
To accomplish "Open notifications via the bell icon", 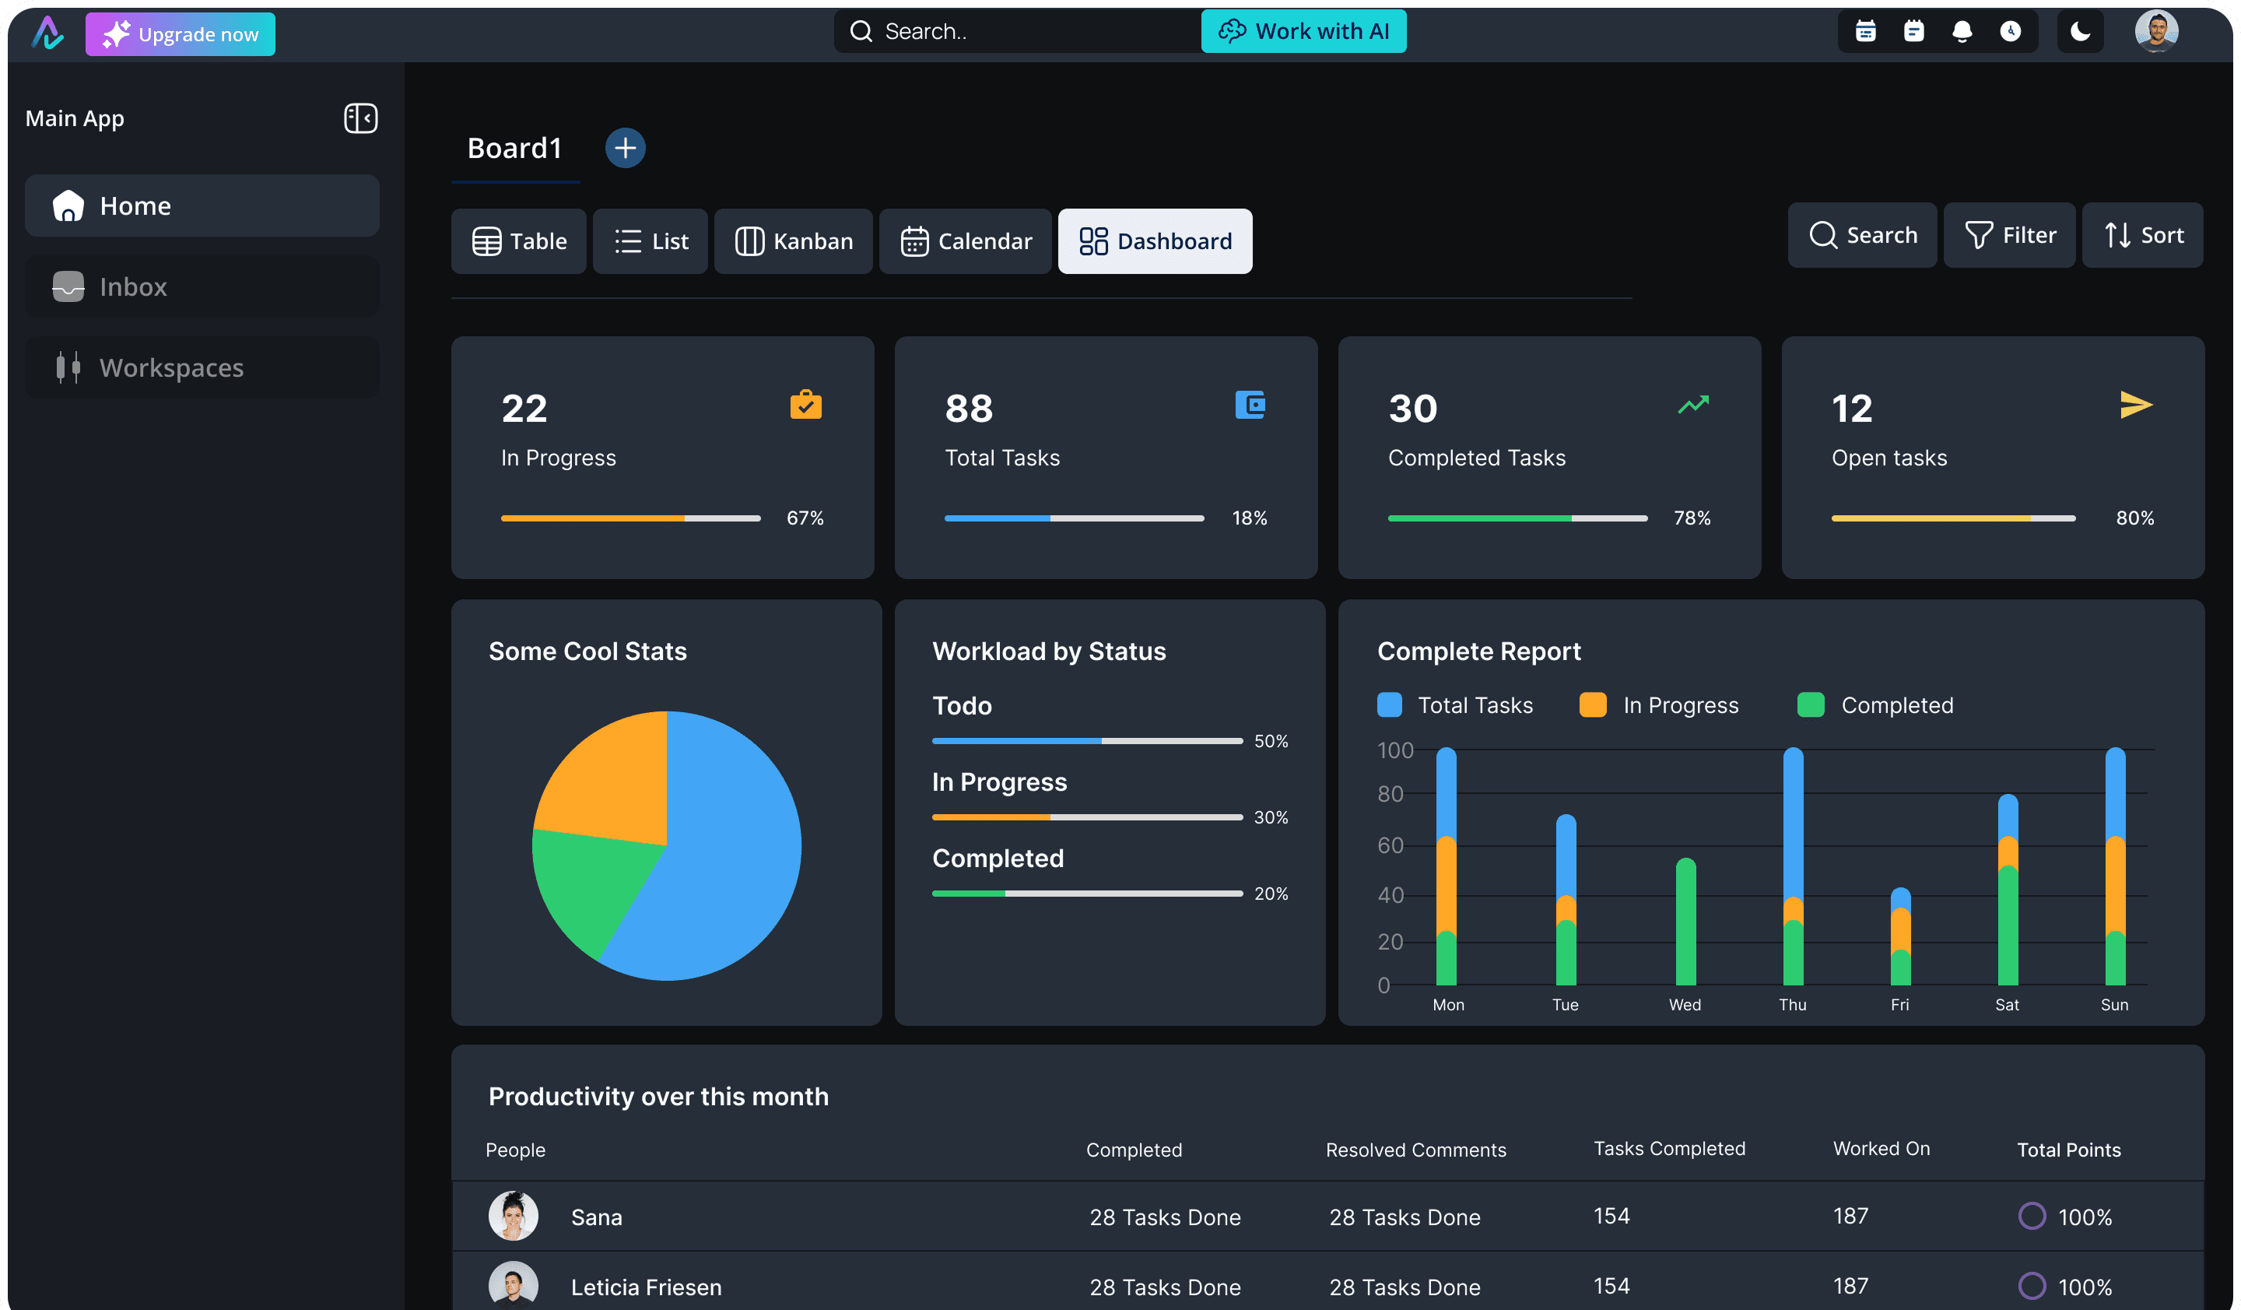I will pyautogui.click(x=1963, y=31).
